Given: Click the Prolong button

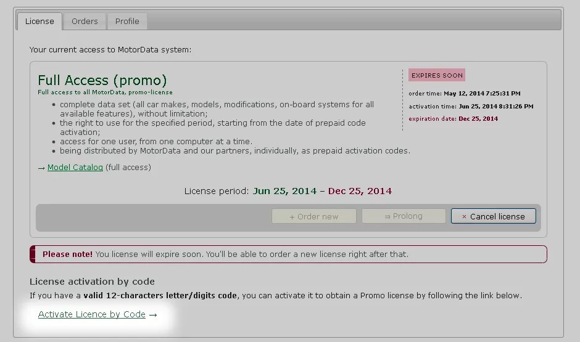Looking at the screenshot, I should coord(404,216).
